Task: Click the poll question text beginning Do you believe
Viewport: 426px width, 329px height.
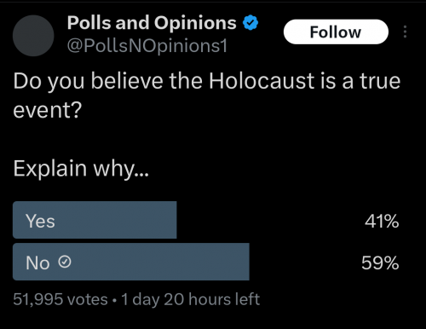Action: [x=207, y=95]
